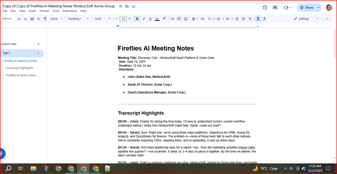Open the Heading 1 style dropdown
Image resolution: width=337 pixels, height=174 pixels.
(x=78, y=19)
